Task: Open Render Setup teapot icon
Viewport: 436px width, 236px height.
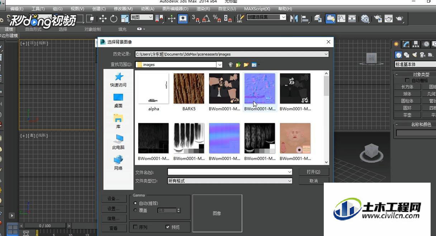Action: (x=378, y=19)
